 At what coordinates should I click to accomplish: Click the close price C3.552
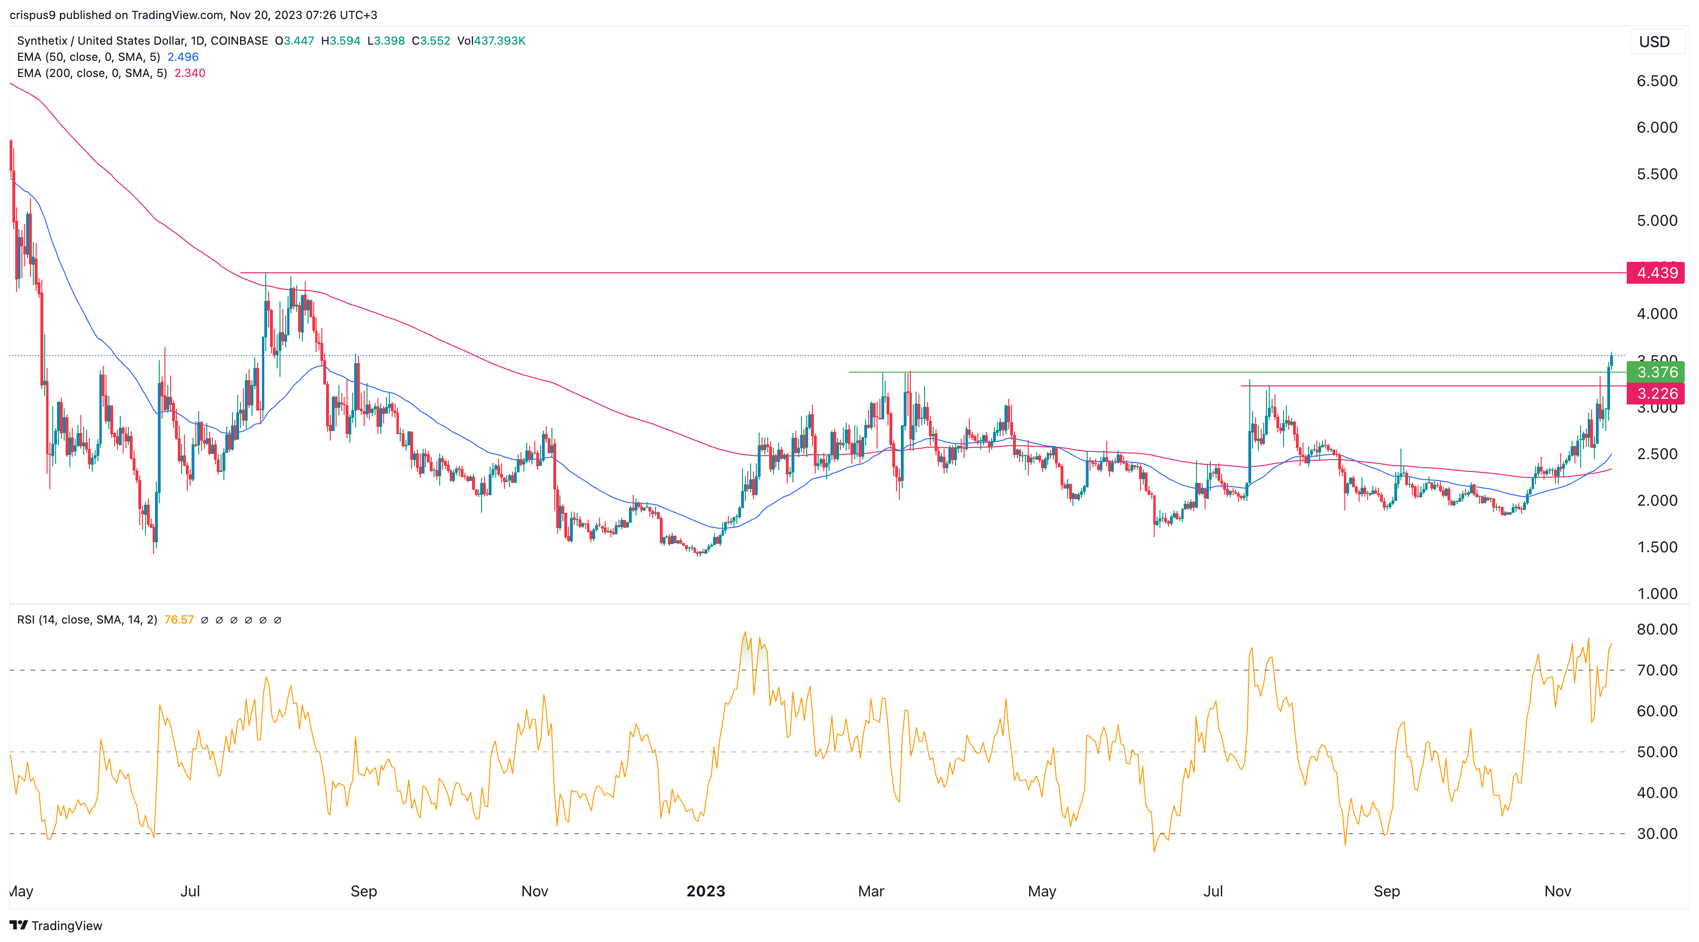[x=431, y=41]
